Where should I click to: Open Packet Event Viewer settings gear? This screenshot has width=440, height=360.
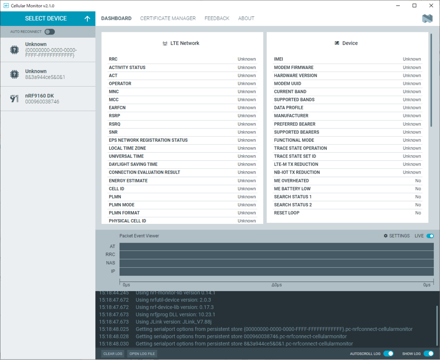click(386, 236)
